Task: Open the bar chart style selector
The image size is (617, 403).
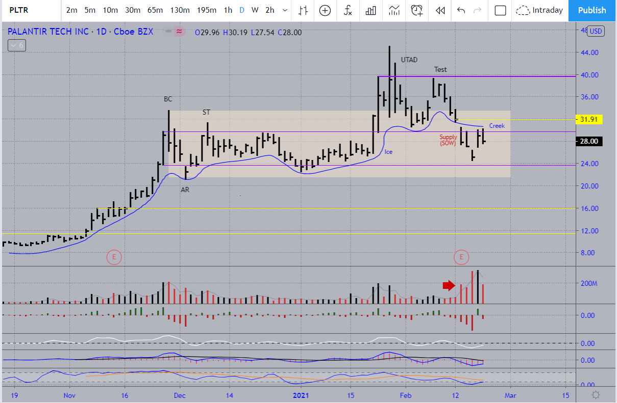Action: (x=303, y=10)
